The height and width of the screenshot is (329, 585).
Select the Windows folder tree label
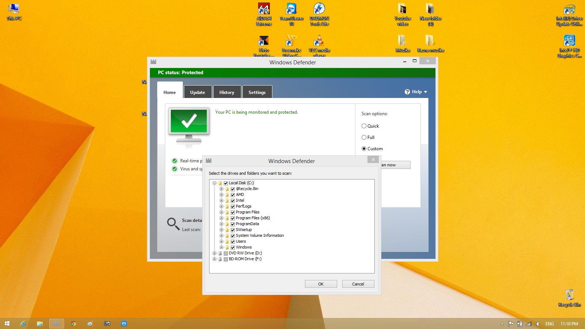(x=244, y=247)
